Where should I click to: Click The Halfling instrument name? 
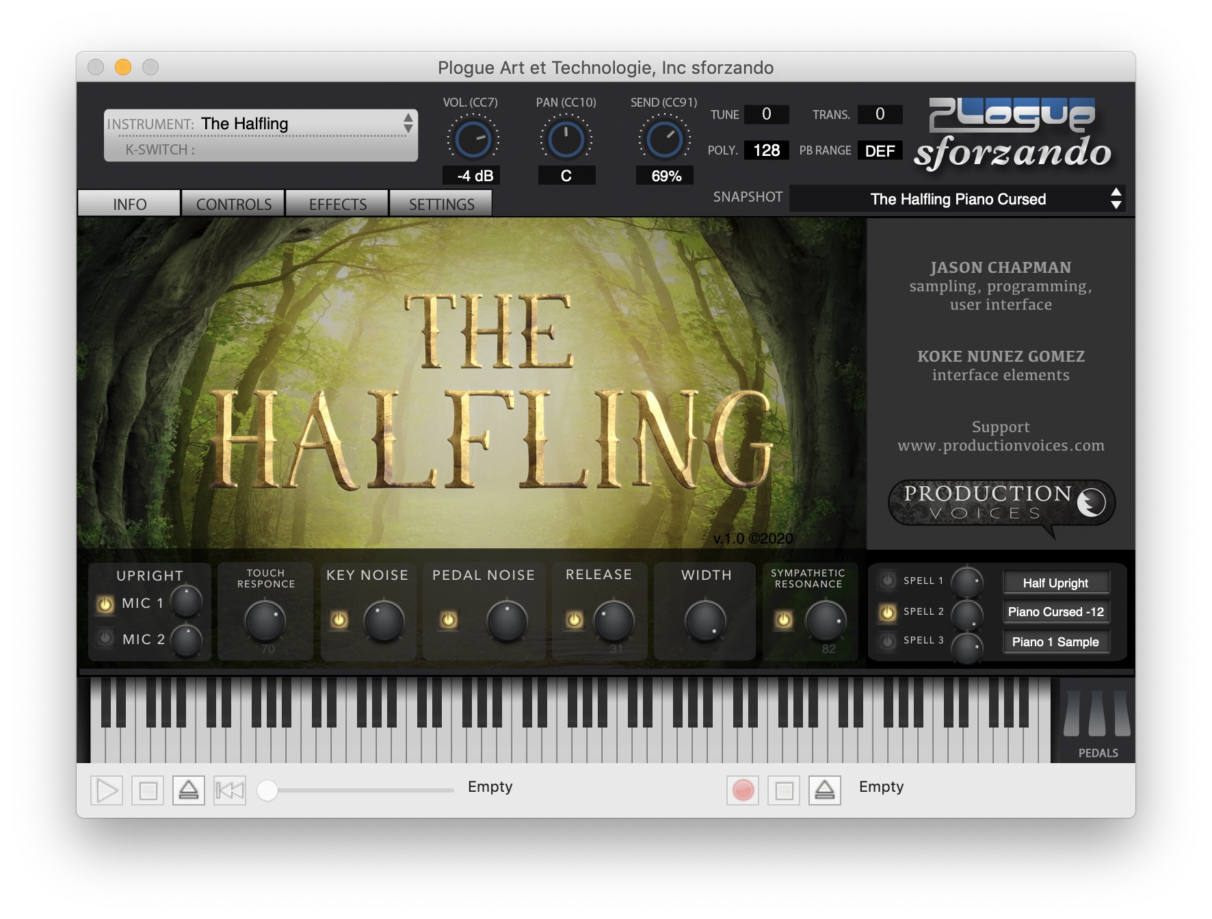(x=244, y=124)
